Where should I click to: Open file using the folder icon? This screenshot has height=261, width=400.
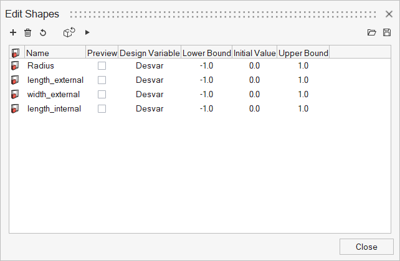(x=372, y=32)
